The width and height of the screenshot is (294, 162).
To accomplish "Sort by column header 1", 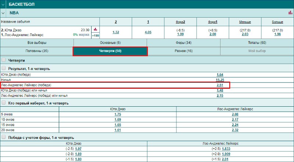I will coord(148,22).
